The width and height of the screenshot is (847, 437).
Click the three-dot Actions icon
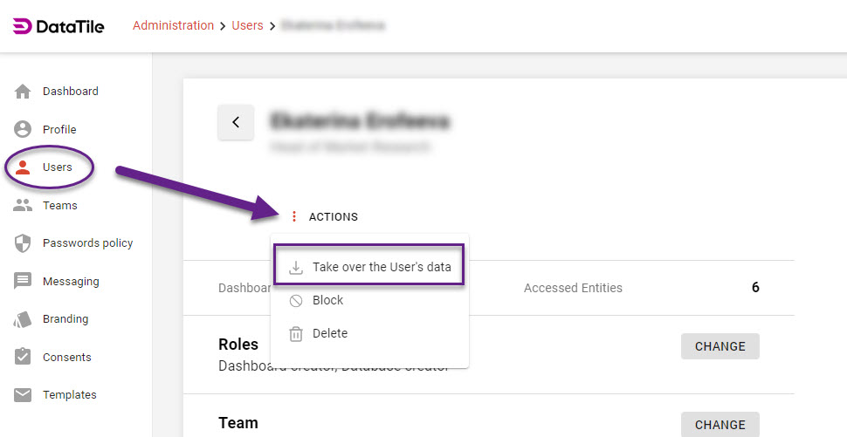coord(294,217)
